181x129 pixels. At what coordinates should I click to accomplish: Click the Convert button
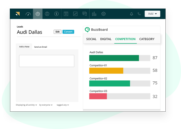68,32
